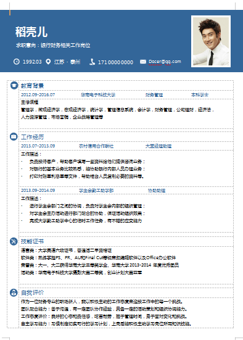Viewport: 243px width, 340px height.
Task: Click the Docer@qq.com email address
Action: pyautogui.click(x=165, y=62)
